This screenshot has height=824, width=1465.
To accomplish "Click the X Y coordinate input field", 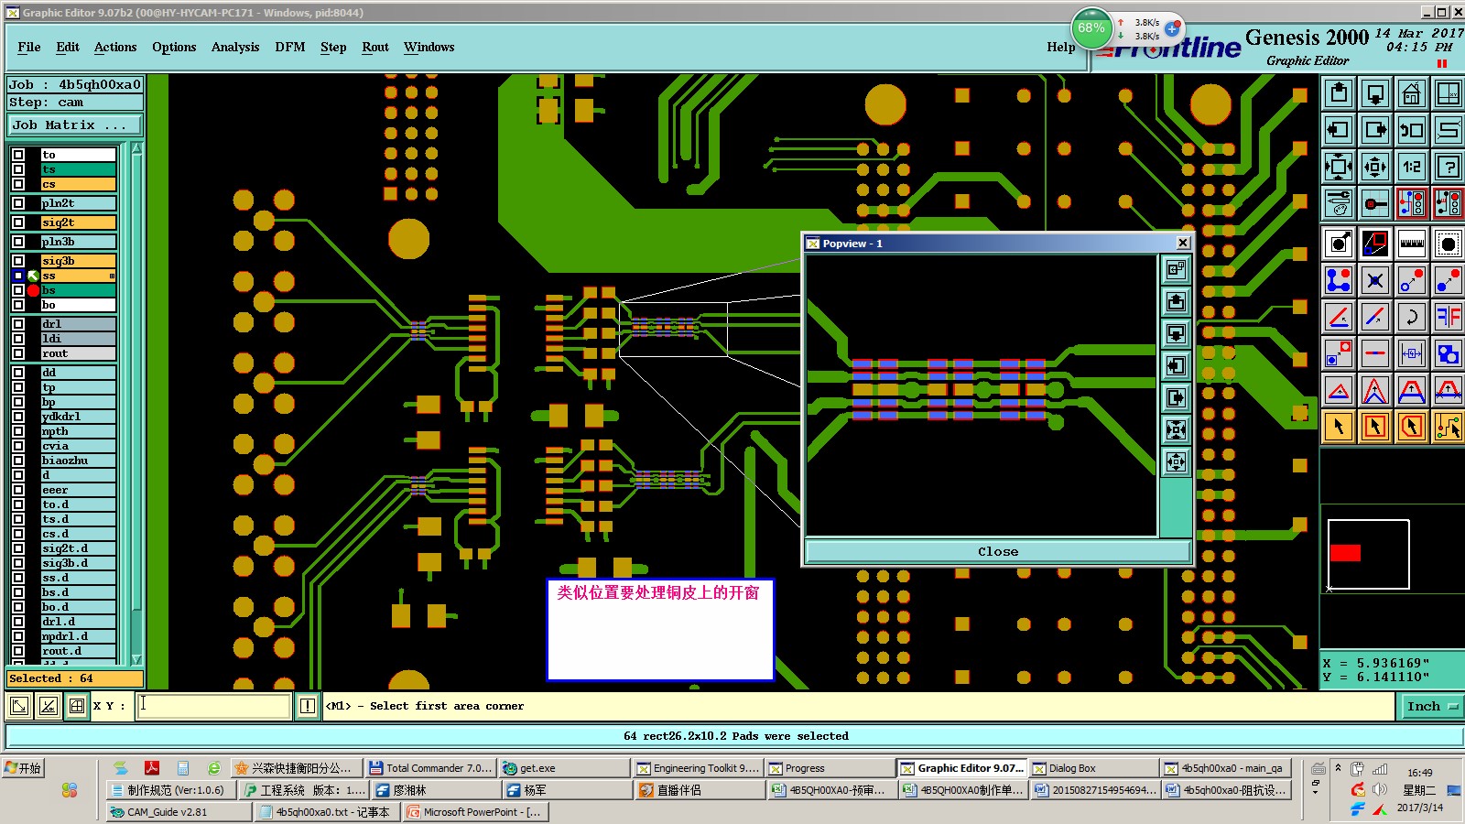I will (214, 706).
